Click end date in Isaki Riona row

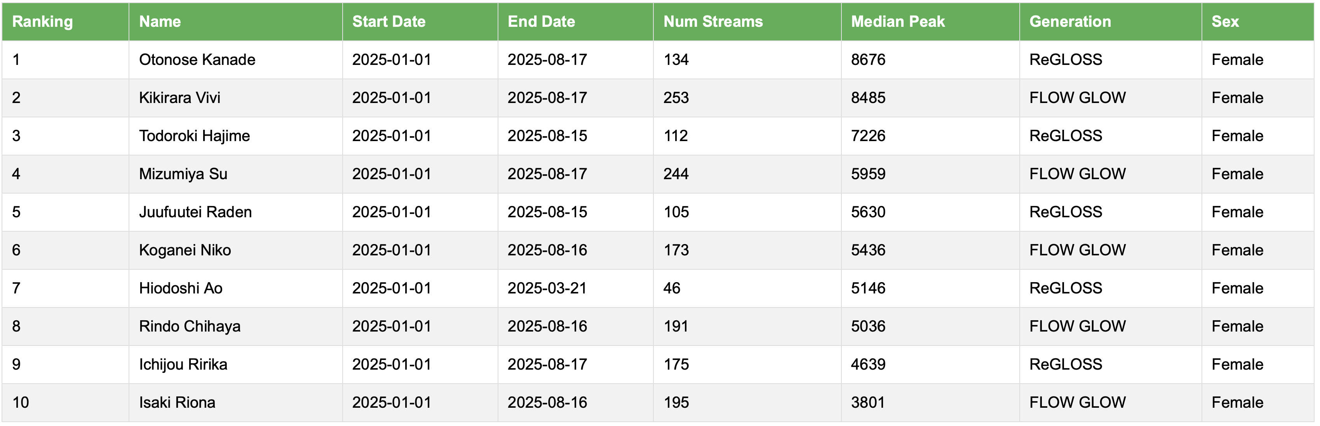click(547, 402)
